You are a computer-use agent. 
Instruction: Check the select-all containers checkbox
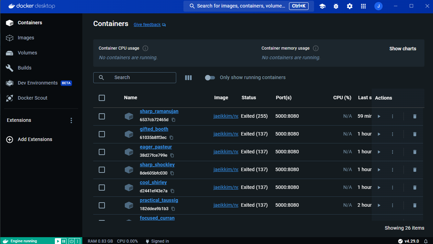pyautogui.click(x=102, y=98)
